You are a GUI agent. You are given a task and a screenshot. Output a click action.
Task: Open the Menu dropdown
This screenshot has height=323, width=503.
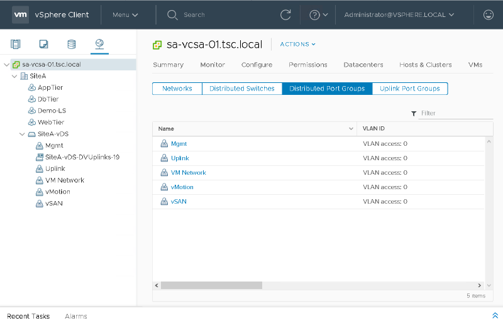pos(125,14)
